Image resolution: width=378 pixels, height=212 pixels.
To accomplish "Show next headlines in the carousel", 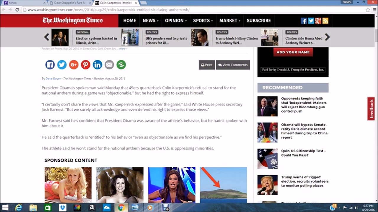I will 327,37.
